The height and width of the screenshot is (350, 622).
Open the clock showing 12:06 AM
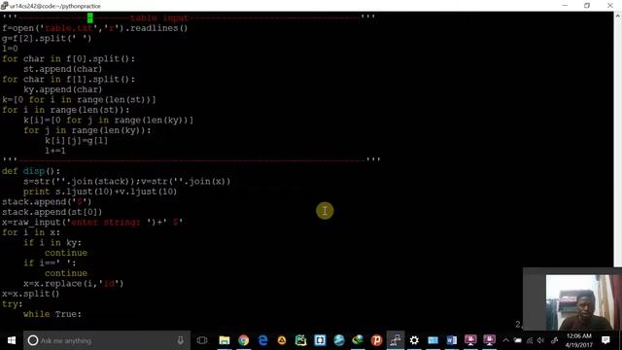click(579, 340)
